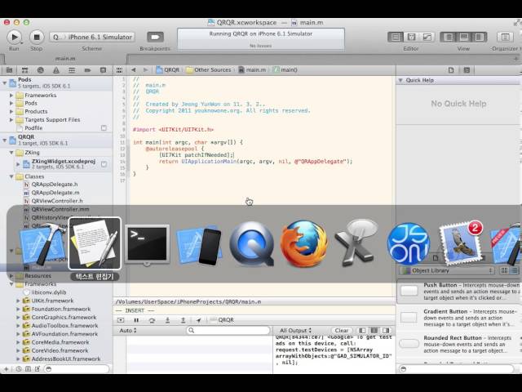Click the console search field
This screenshot has height=392, width=522.
point(228,330)
